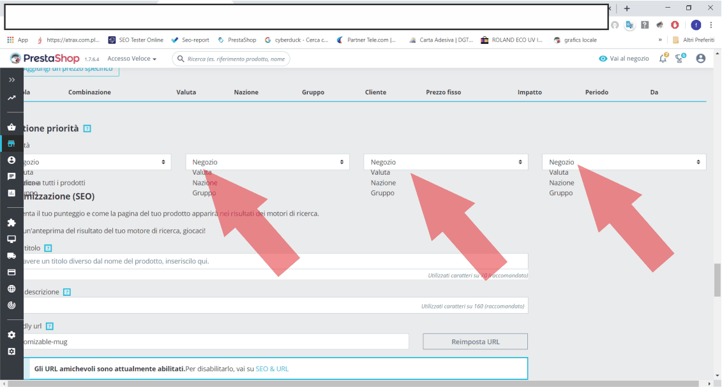722x387 pixels.
Task: Click help icon next to priorità heading
Action: (x=87, y=129)
